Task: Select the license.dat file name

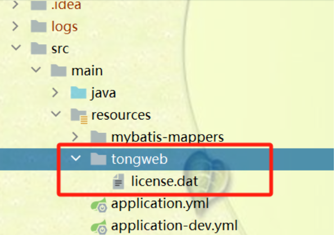Action: tap(165, 181)
